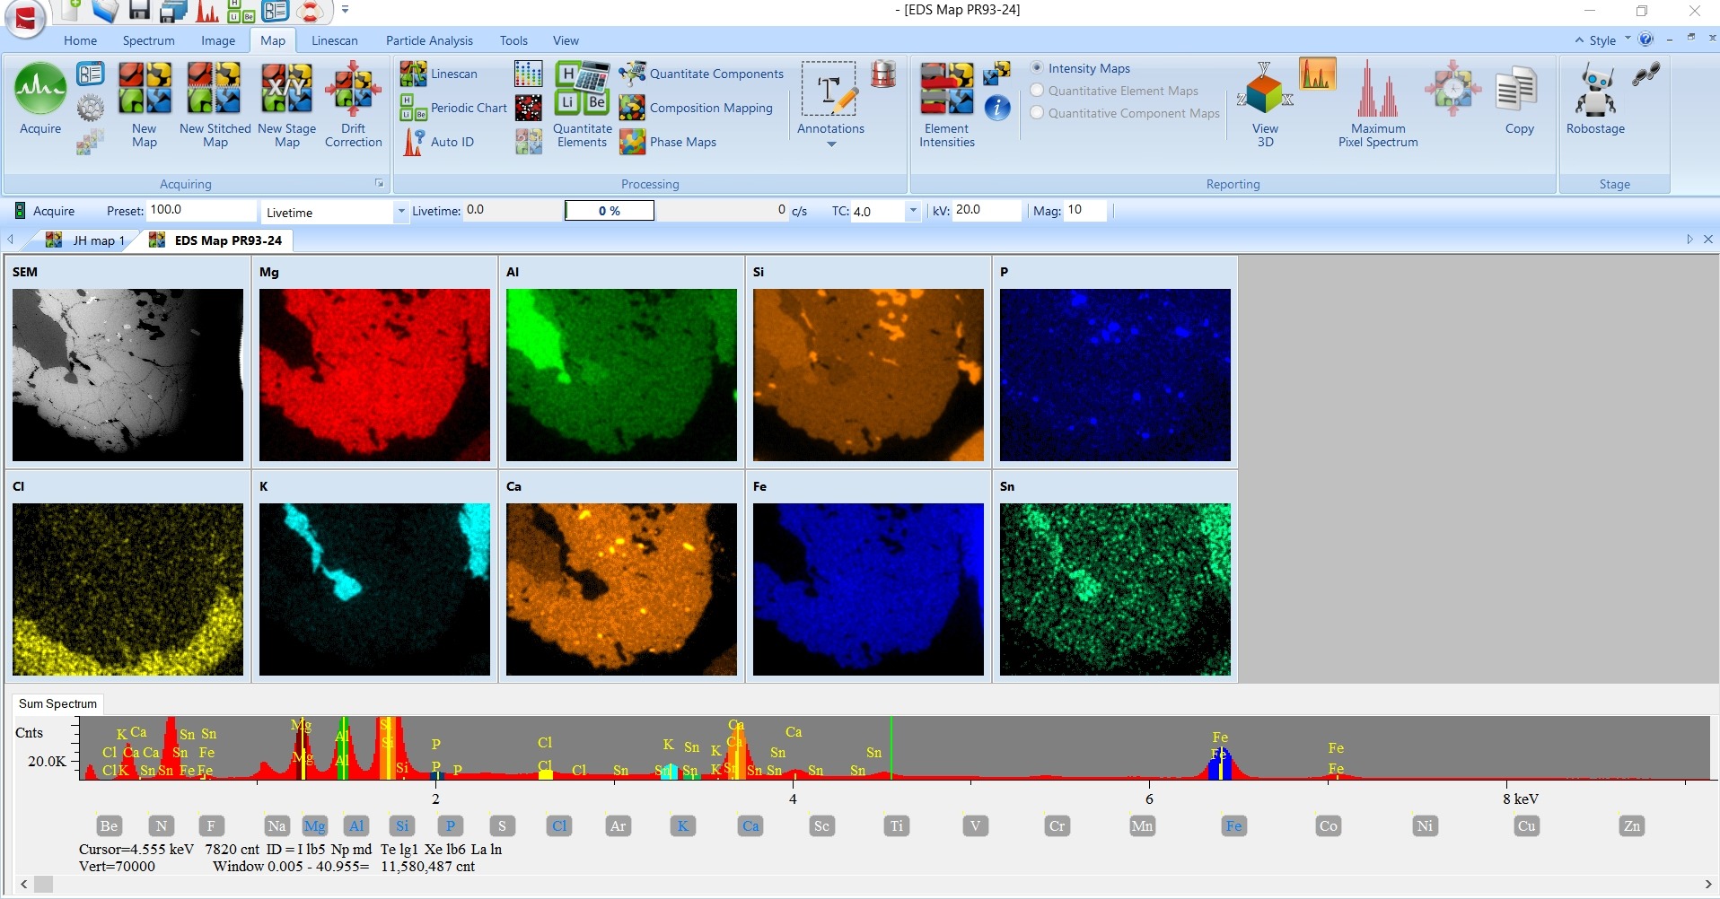Screen dimensions: 1720x899
Task: Open the acquisition settings gear icon
Action: point(90,109)
